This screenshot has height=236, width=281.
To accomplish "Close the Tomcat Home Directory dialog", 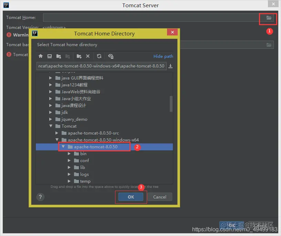I will coord(173,32).
